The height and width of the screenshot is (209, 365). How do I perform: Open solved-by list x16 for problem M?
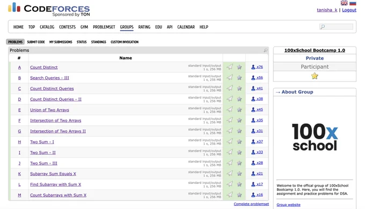point(257,195)
